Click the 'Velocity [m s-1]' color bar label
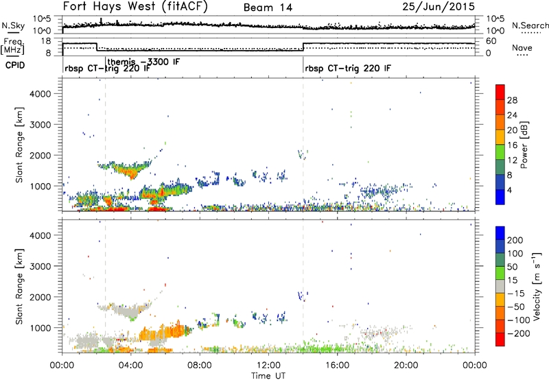549x380 pixels. (536, 286)
